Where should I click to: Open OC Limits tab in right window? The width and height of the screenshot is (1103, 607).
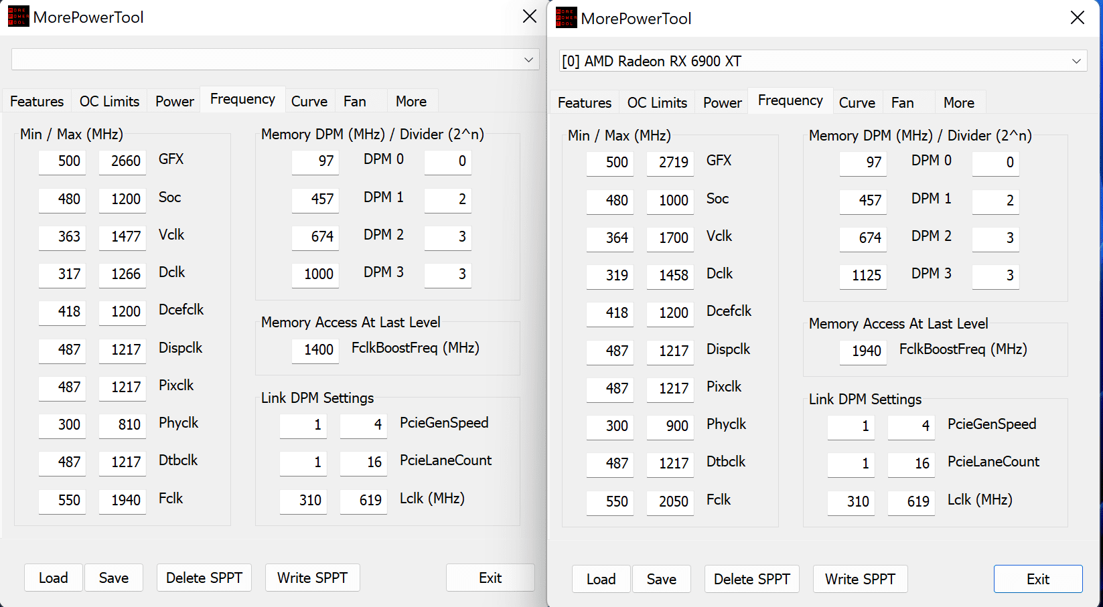pyautogui.click(x=657, y=102)
